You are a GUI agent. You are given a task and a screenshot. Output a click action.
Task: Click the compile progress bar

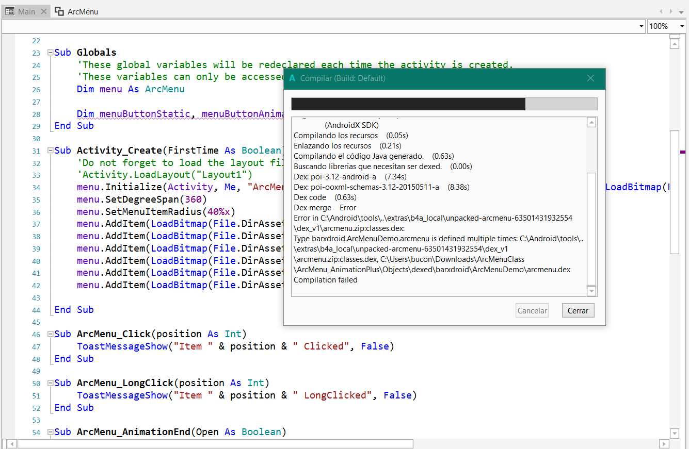[444, 104]
